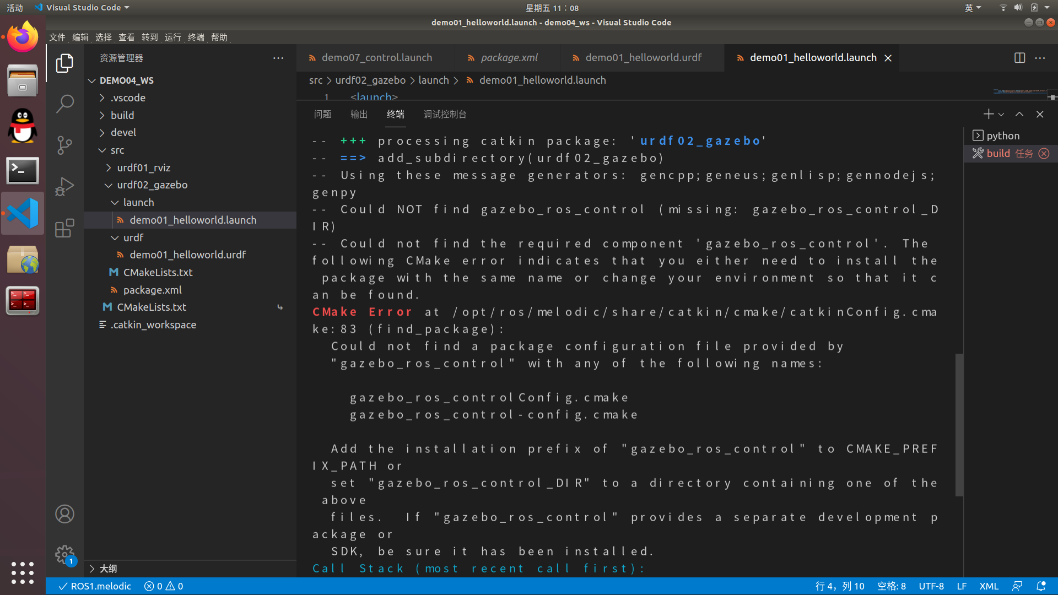The image size is (1058, 595).
Task: Open the new terminal profile dropdown arrow
Action: click(1001, 114)
